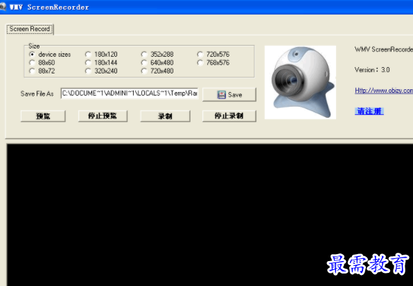This screenshot has width=413, height=286.
Task: Click the 请注册 register link
Action: (x=369, y=111)
